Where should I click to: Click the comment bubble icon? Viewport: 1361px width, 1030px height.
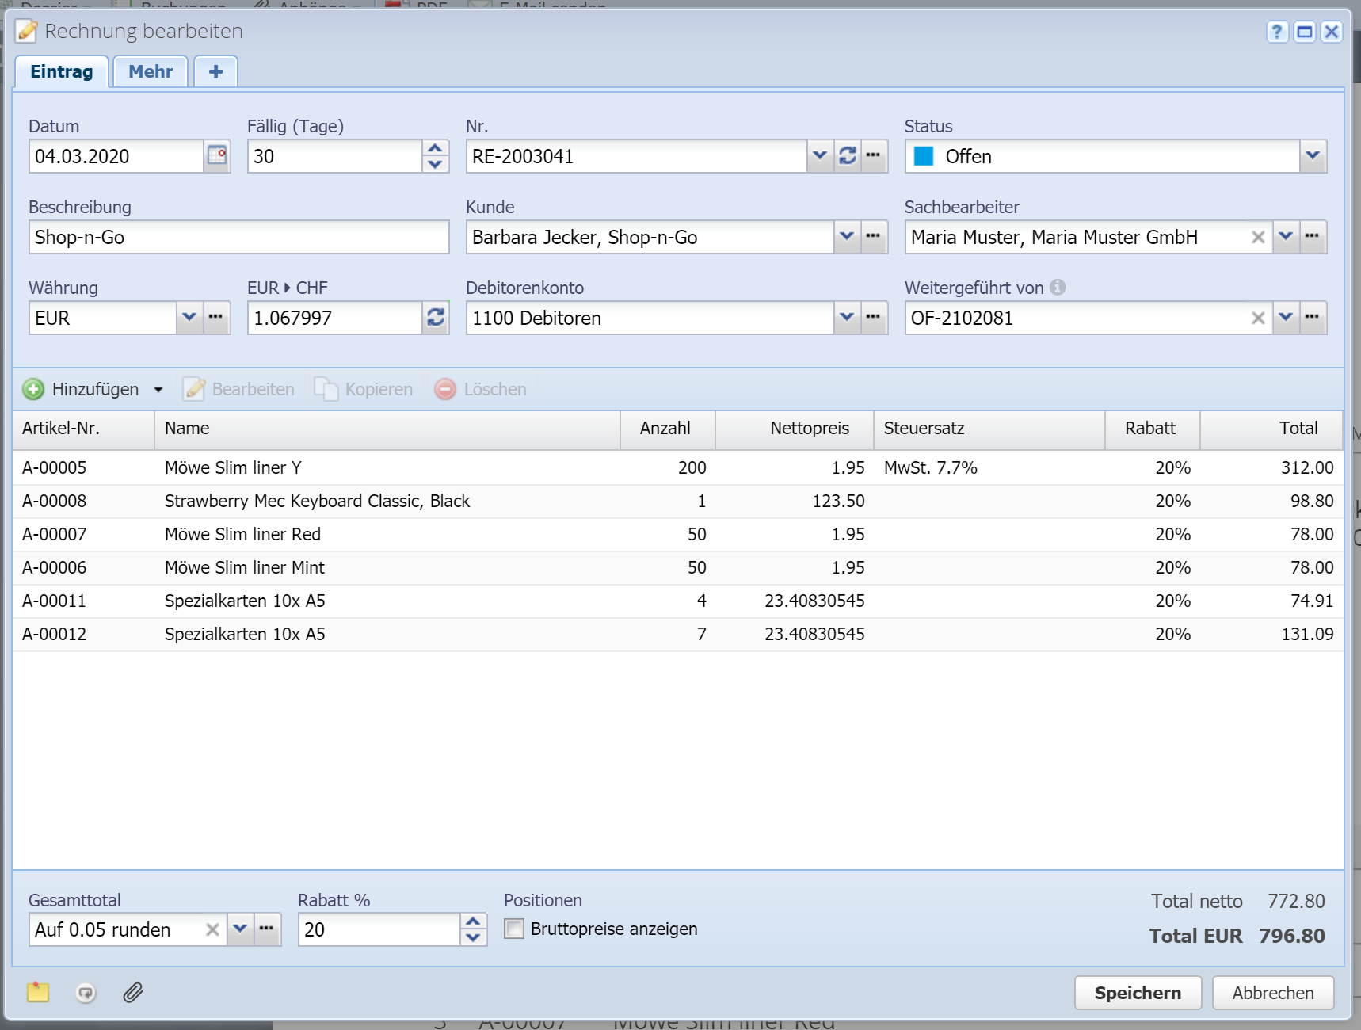click(x=86, y=993)
